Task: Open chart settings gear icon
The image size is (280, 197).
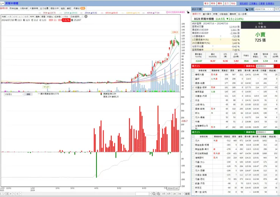Action: (86, 16)
